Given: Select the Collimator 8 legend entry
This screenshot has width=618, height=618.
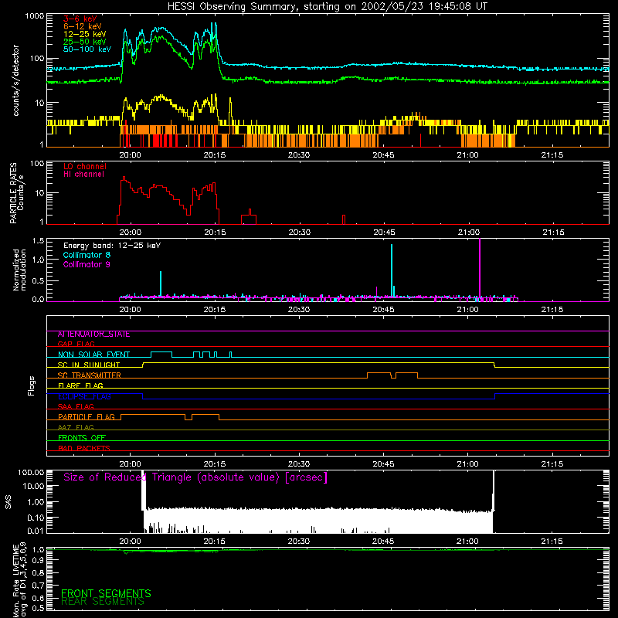Looking at the screenshot, I should pos(87,255).
